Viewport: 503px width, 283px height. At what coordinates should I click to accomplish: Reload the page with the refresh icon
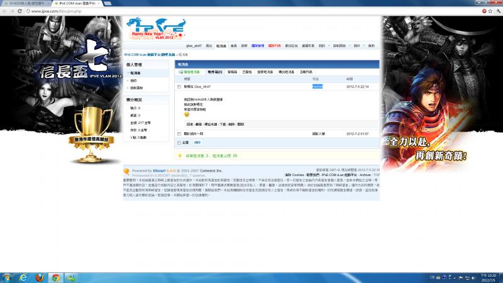click(x=19, y=11)
